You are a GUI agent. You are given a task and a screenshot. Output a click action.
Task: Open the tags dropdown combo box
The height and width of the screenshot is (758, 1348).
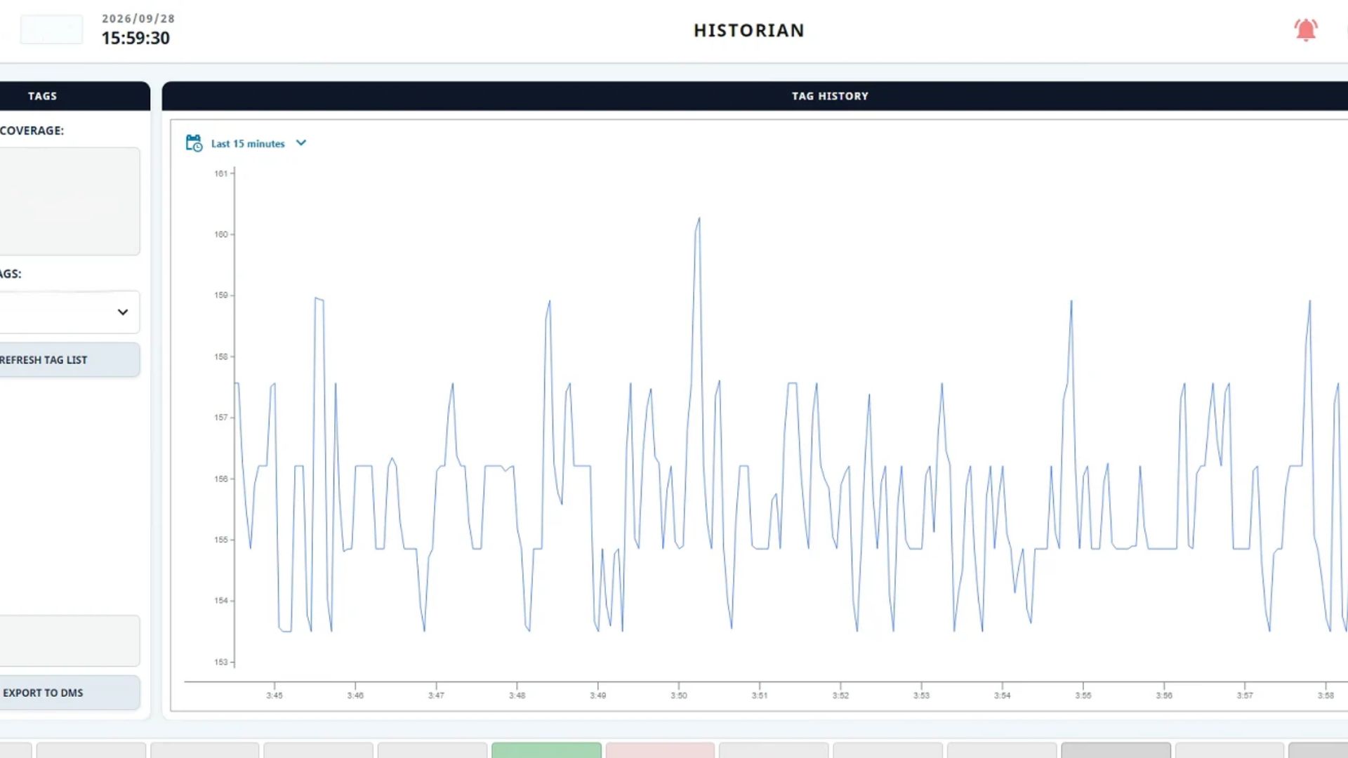pyautogui.click(x=69, y=312)
